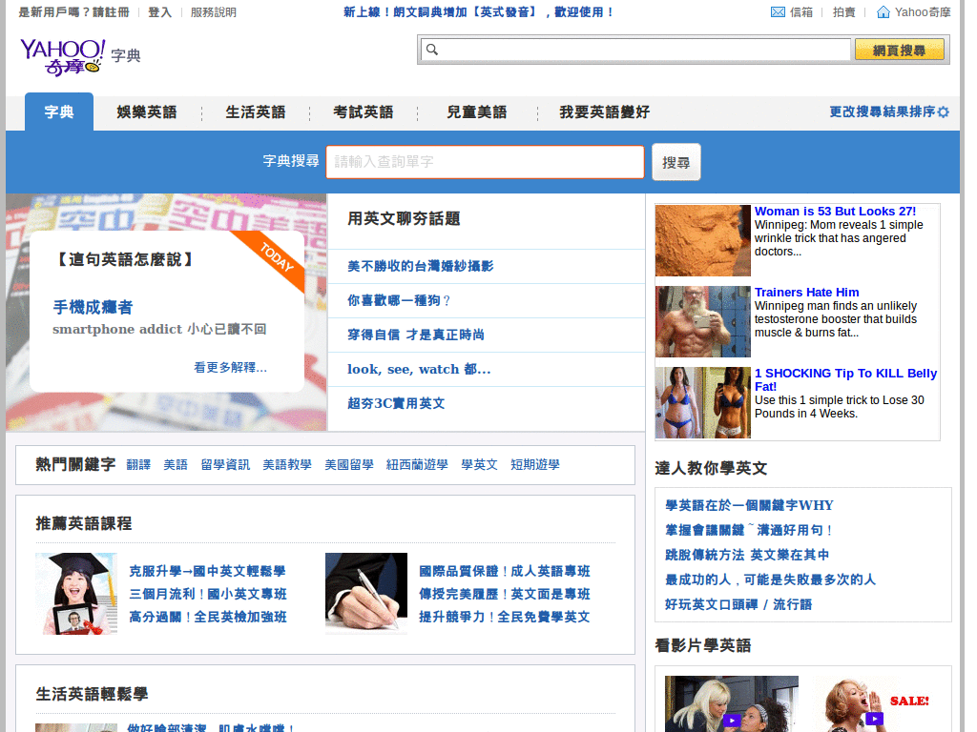Click inside the 字典搜尋 input field

point(485,162)
